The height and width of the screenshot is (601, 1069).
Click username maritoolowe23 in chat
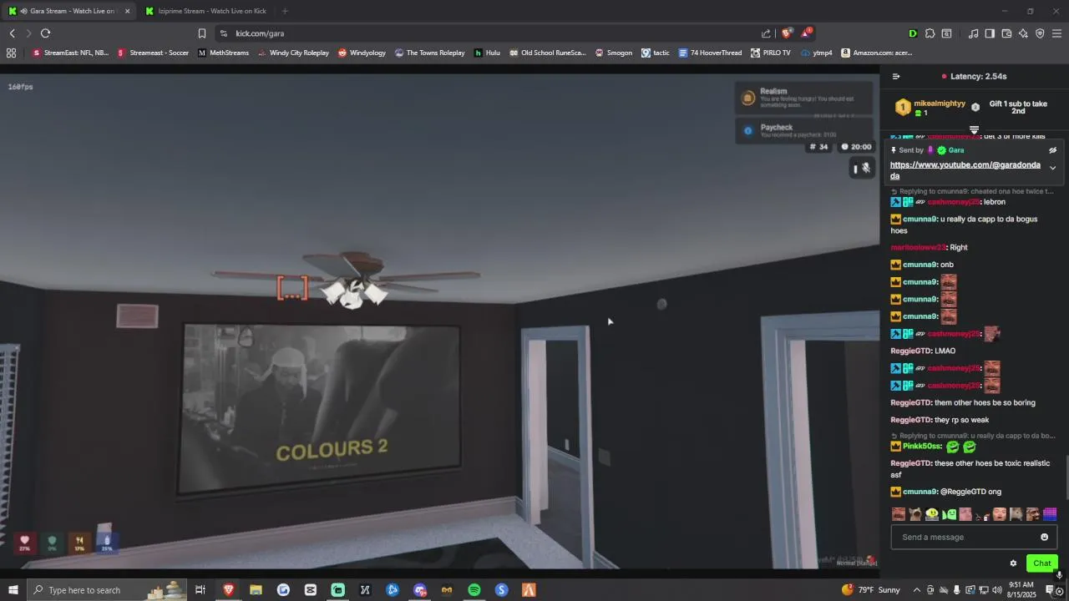click(x=918, y=247)
